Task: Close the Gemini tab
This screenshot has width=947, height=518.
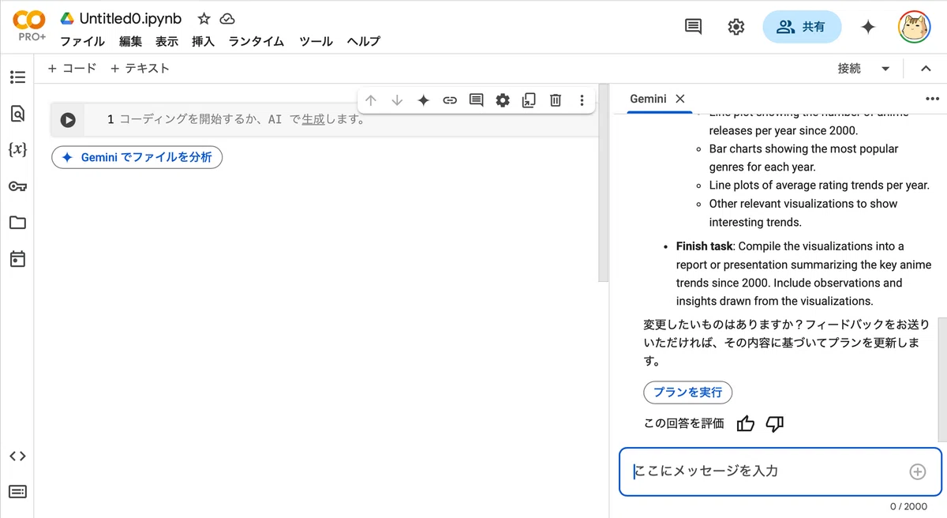Action: (679, 99)
